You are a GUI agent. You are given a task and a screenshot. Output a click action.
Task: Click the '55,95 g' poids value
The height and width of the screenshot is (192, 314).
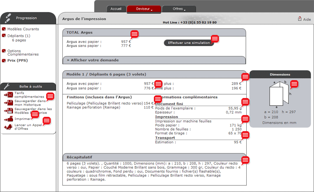[235, 108]
